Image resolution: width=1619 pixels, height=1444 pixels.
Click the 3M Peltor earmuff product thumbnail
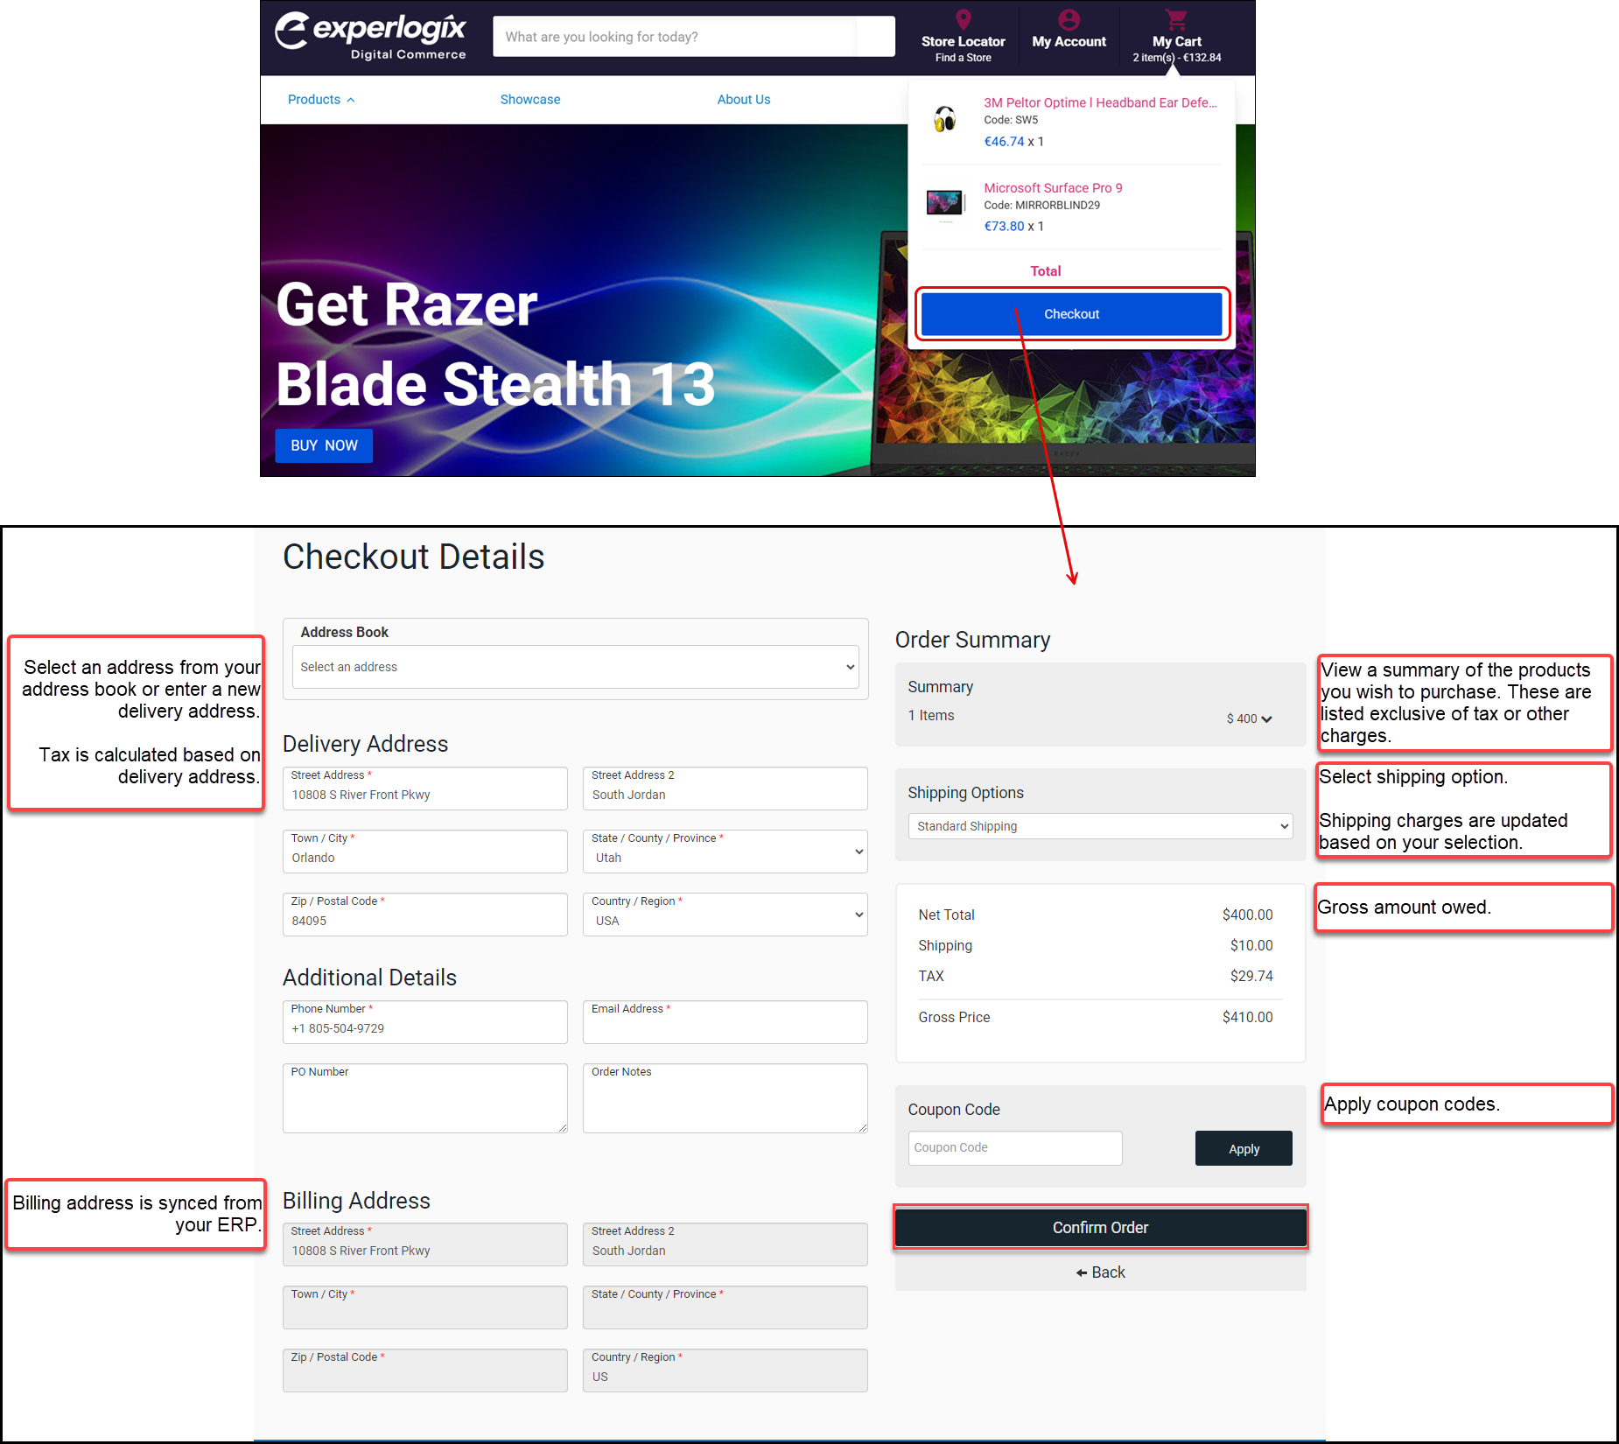(x=945, y=119)
